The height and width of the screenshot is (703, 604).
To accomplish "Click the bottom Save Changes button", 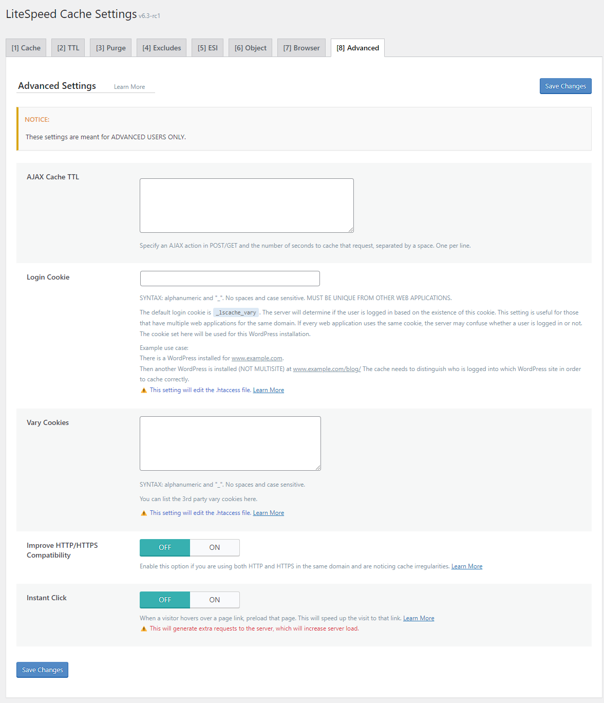I will tap(42, 670).
